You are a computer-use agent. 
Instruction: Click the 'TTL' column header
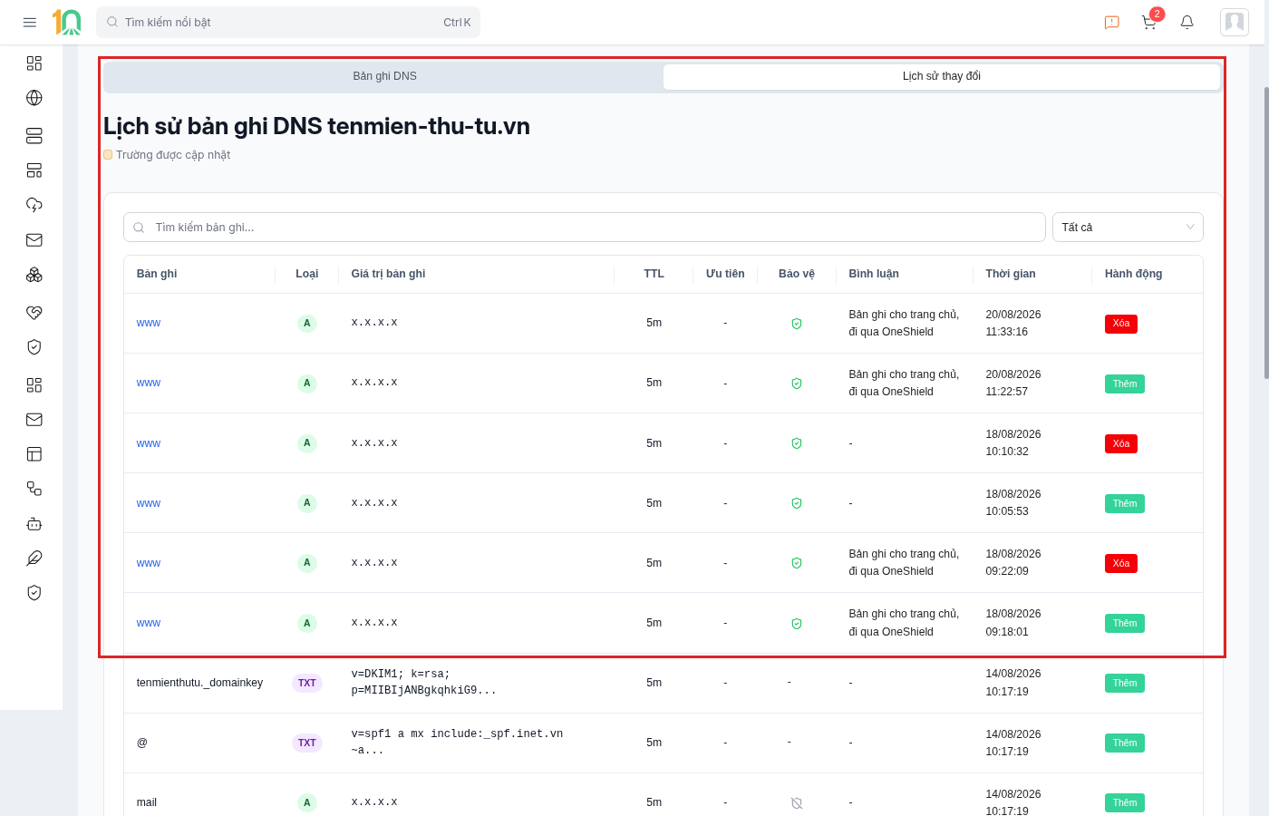point(654,274)
